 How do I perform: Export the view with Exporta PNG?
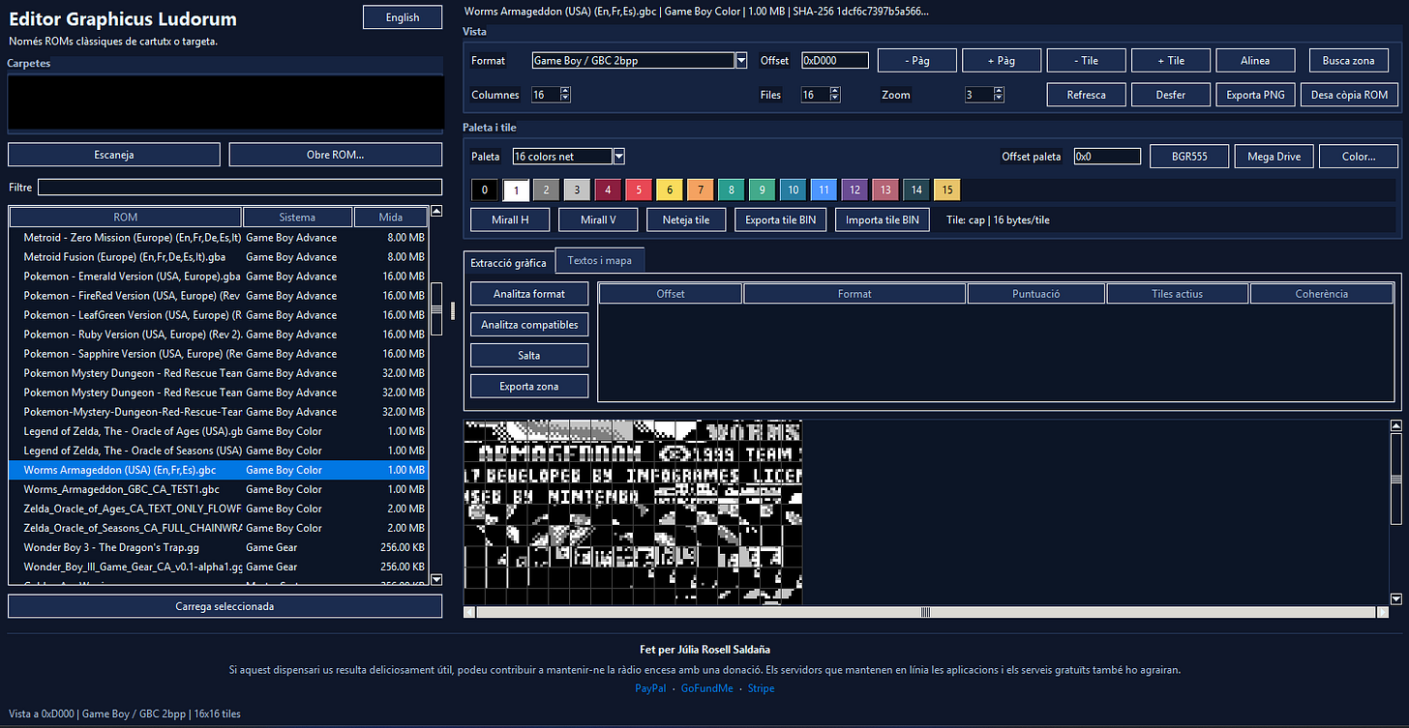(1255, 95)
